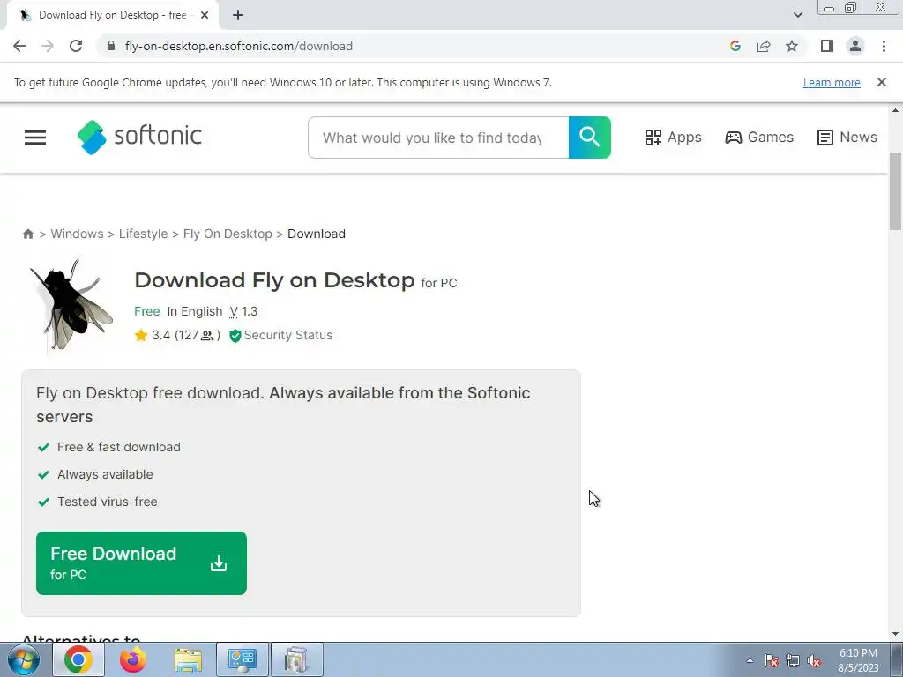The image size is (903, 677).
Task: Click the search magnifier button
Action: [590, 138]
